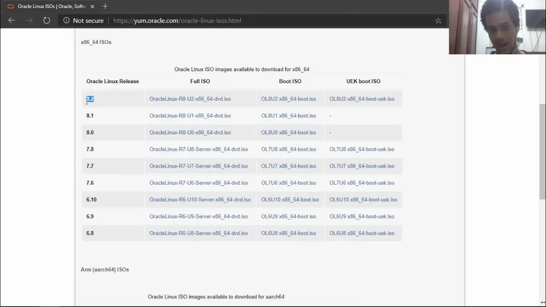Click release 7.8 row label
The height and width of the screenshot is (307, 546).
coord(90,149)
